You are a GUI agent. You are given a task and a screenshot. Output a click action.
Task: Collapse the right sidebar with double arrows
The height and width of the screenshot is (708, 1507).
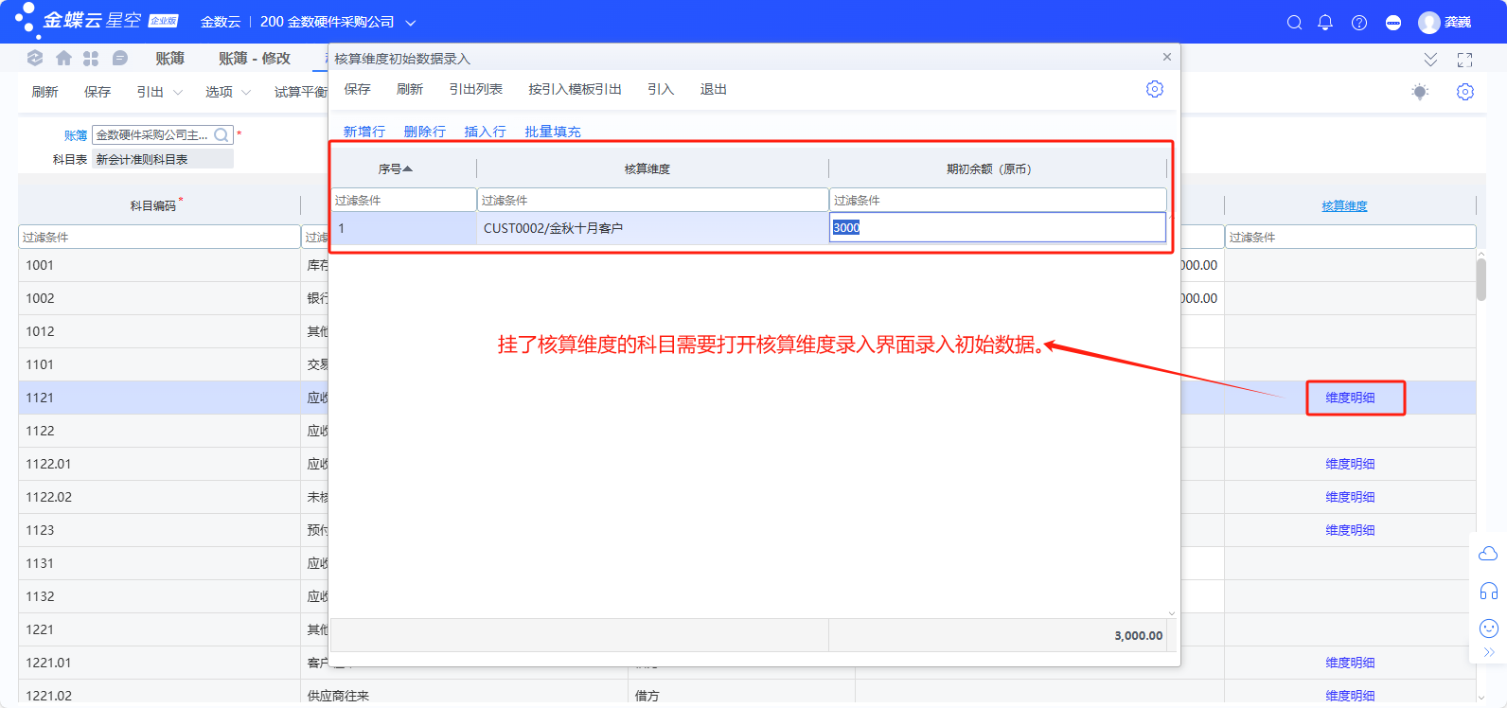coord(1488,652)
